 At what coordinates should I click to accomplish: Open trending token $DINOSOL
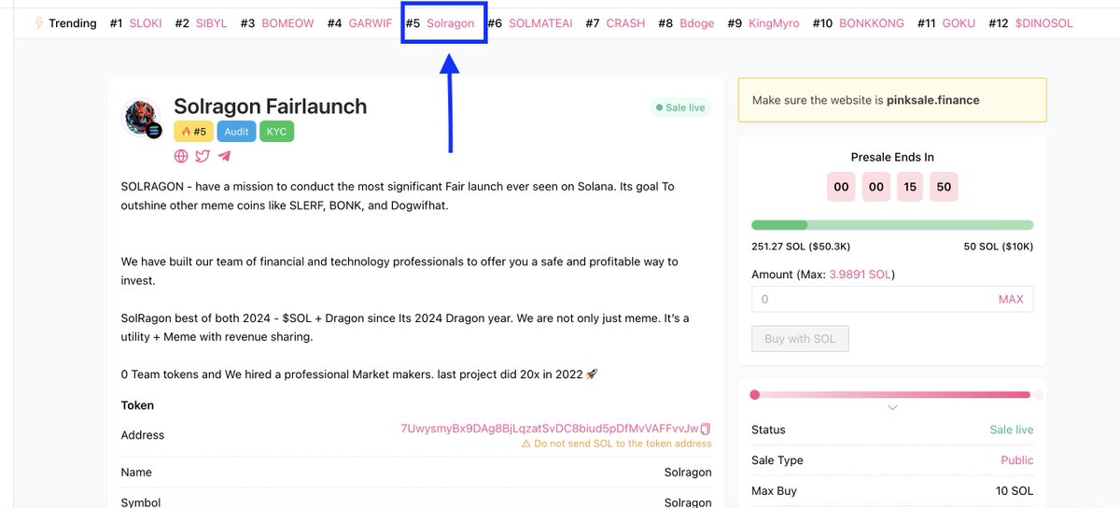1043,22
